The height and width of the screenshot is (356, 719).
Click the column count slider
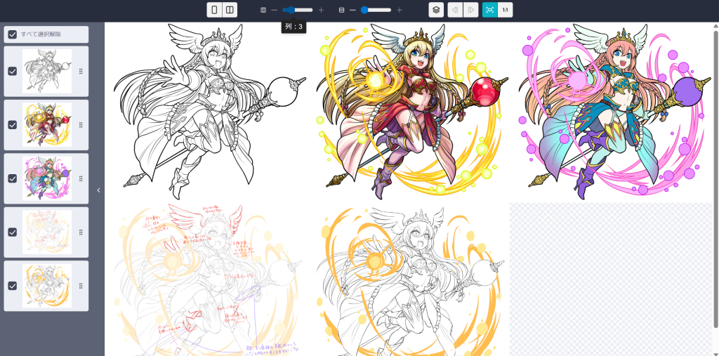pyautogui.click(x=298, y=10)
